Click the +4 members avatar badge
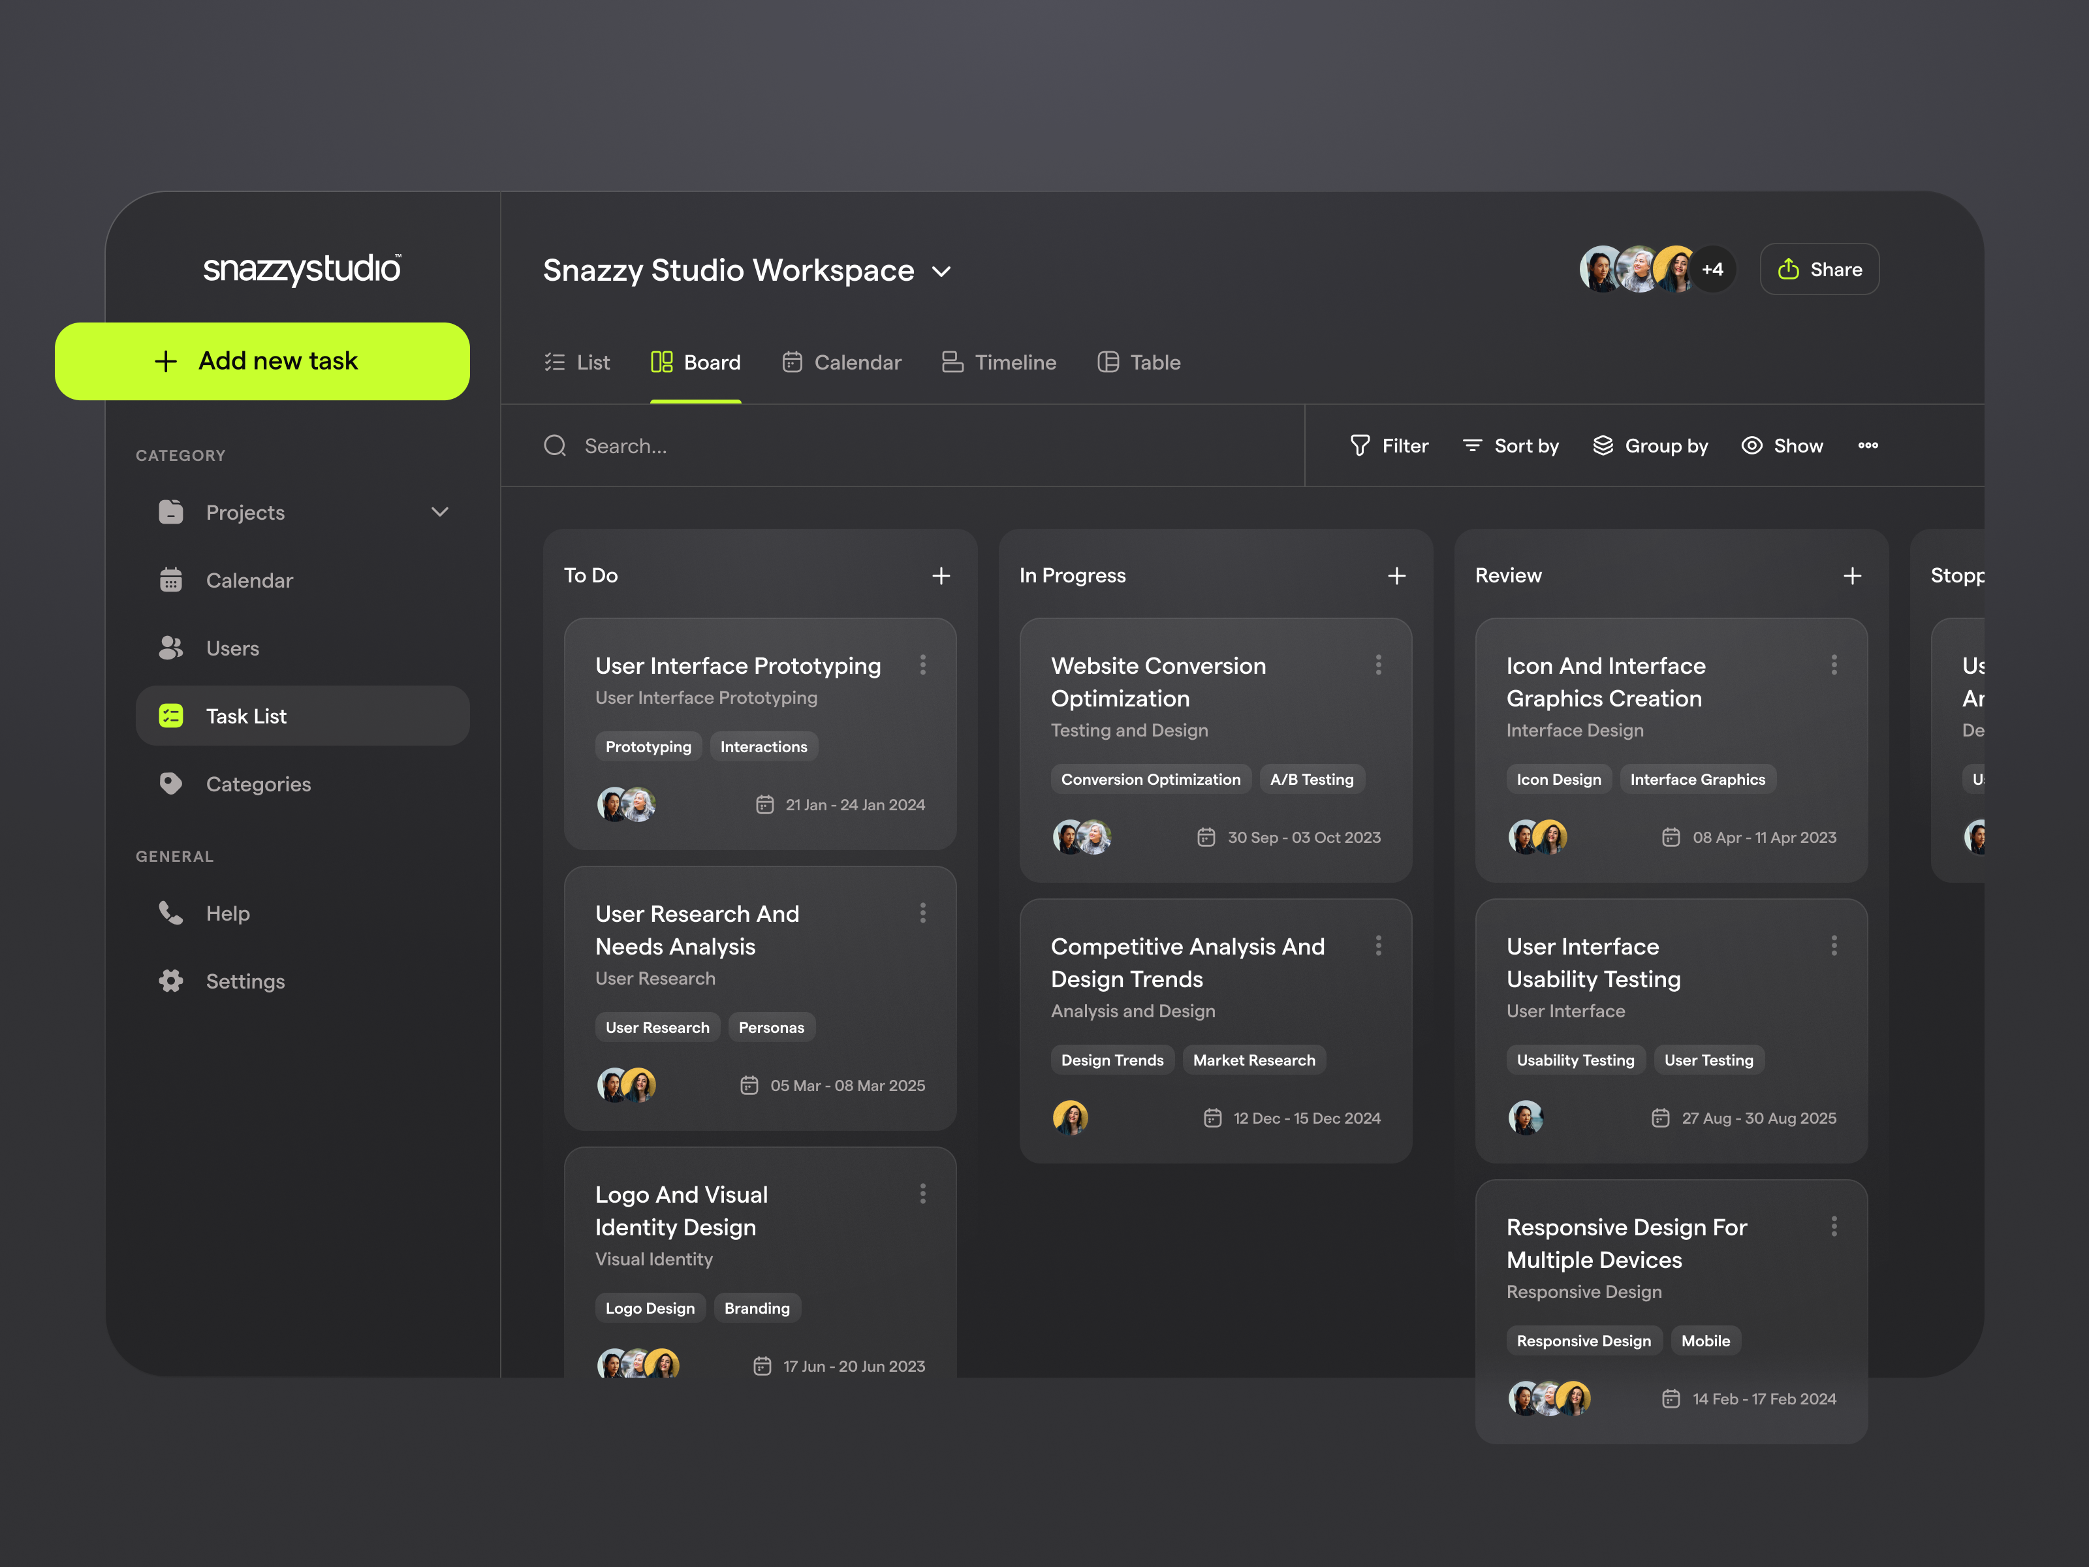This screenshot has height=1567, width=2089. [x=1712, y=269]
